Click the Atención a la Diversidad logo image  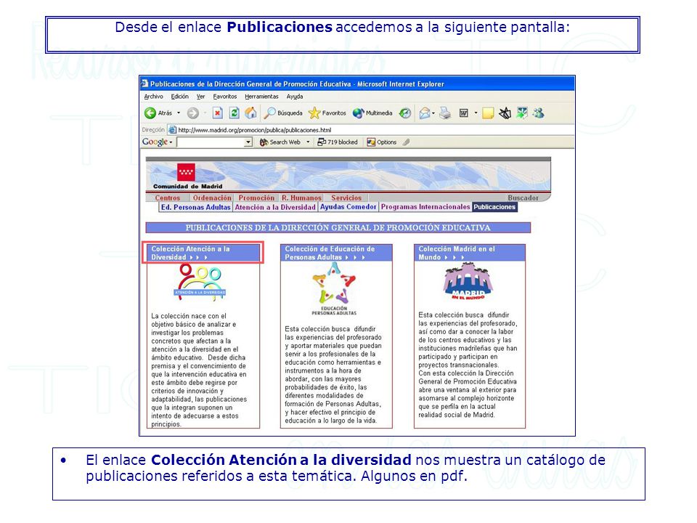click(200, 282)
